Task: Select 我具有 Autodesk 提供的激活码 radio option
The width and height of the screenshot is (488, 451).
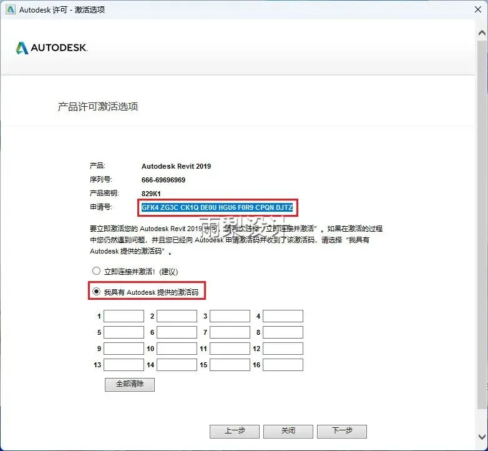Action: coord(96,292)
